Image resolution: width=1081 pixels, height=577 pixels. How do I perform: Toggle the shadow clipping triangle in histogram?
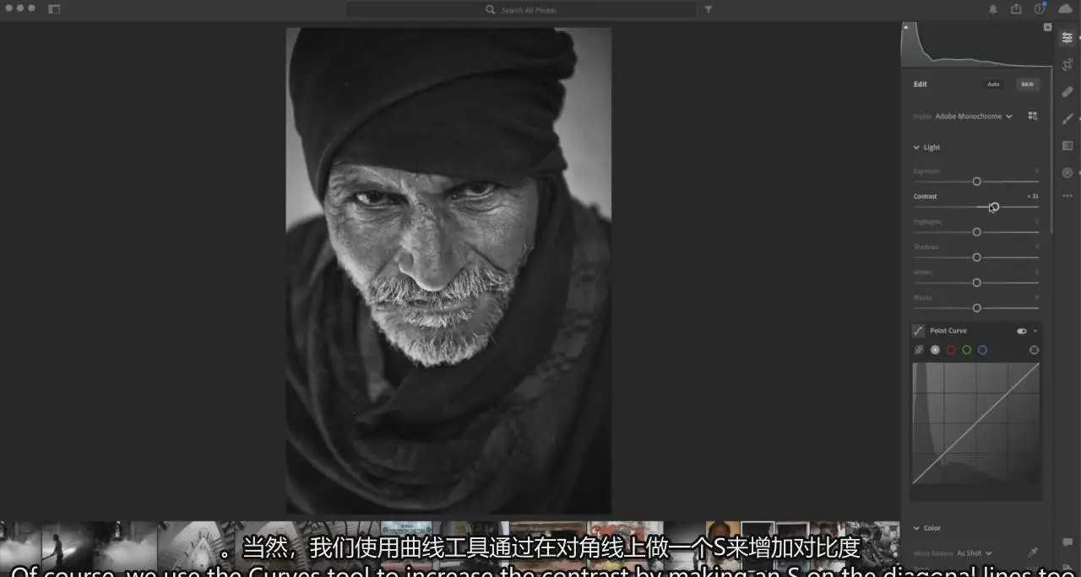906,27
